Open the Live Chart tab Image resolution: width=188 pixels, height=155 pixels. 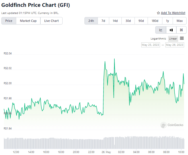click(x=51, y=21)
